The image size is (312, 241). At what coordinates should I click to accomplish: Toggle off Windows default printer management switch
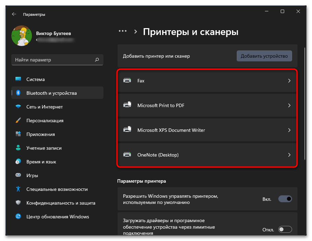tap(285, 199)
